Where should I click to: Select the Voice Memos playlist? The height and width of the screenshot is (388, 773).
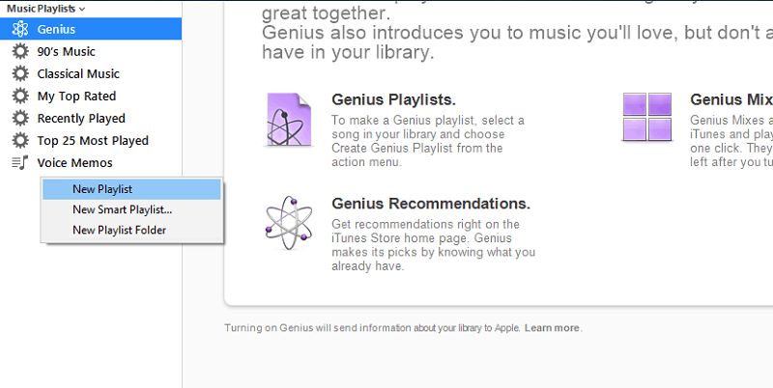[74, 162]
